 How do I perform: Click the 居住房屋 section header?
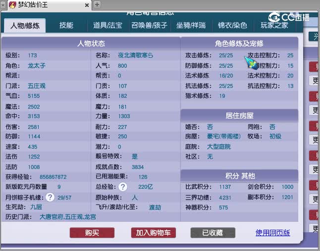(239, 116)
